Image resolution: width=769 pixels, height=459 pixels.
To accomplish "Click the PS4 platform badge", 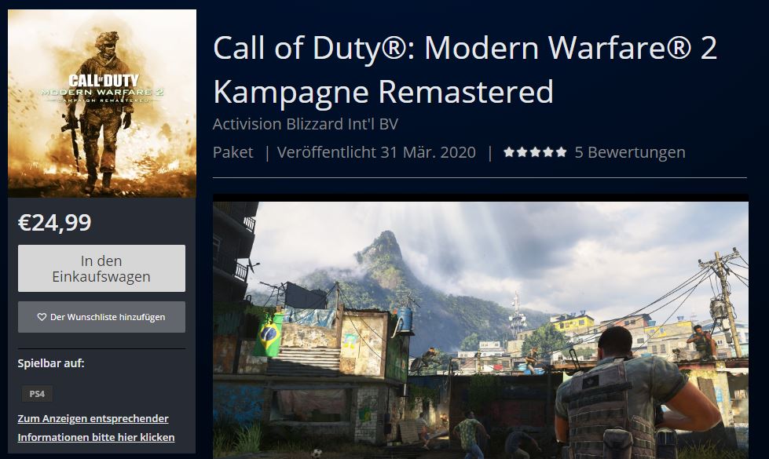I will click(37, 394).
